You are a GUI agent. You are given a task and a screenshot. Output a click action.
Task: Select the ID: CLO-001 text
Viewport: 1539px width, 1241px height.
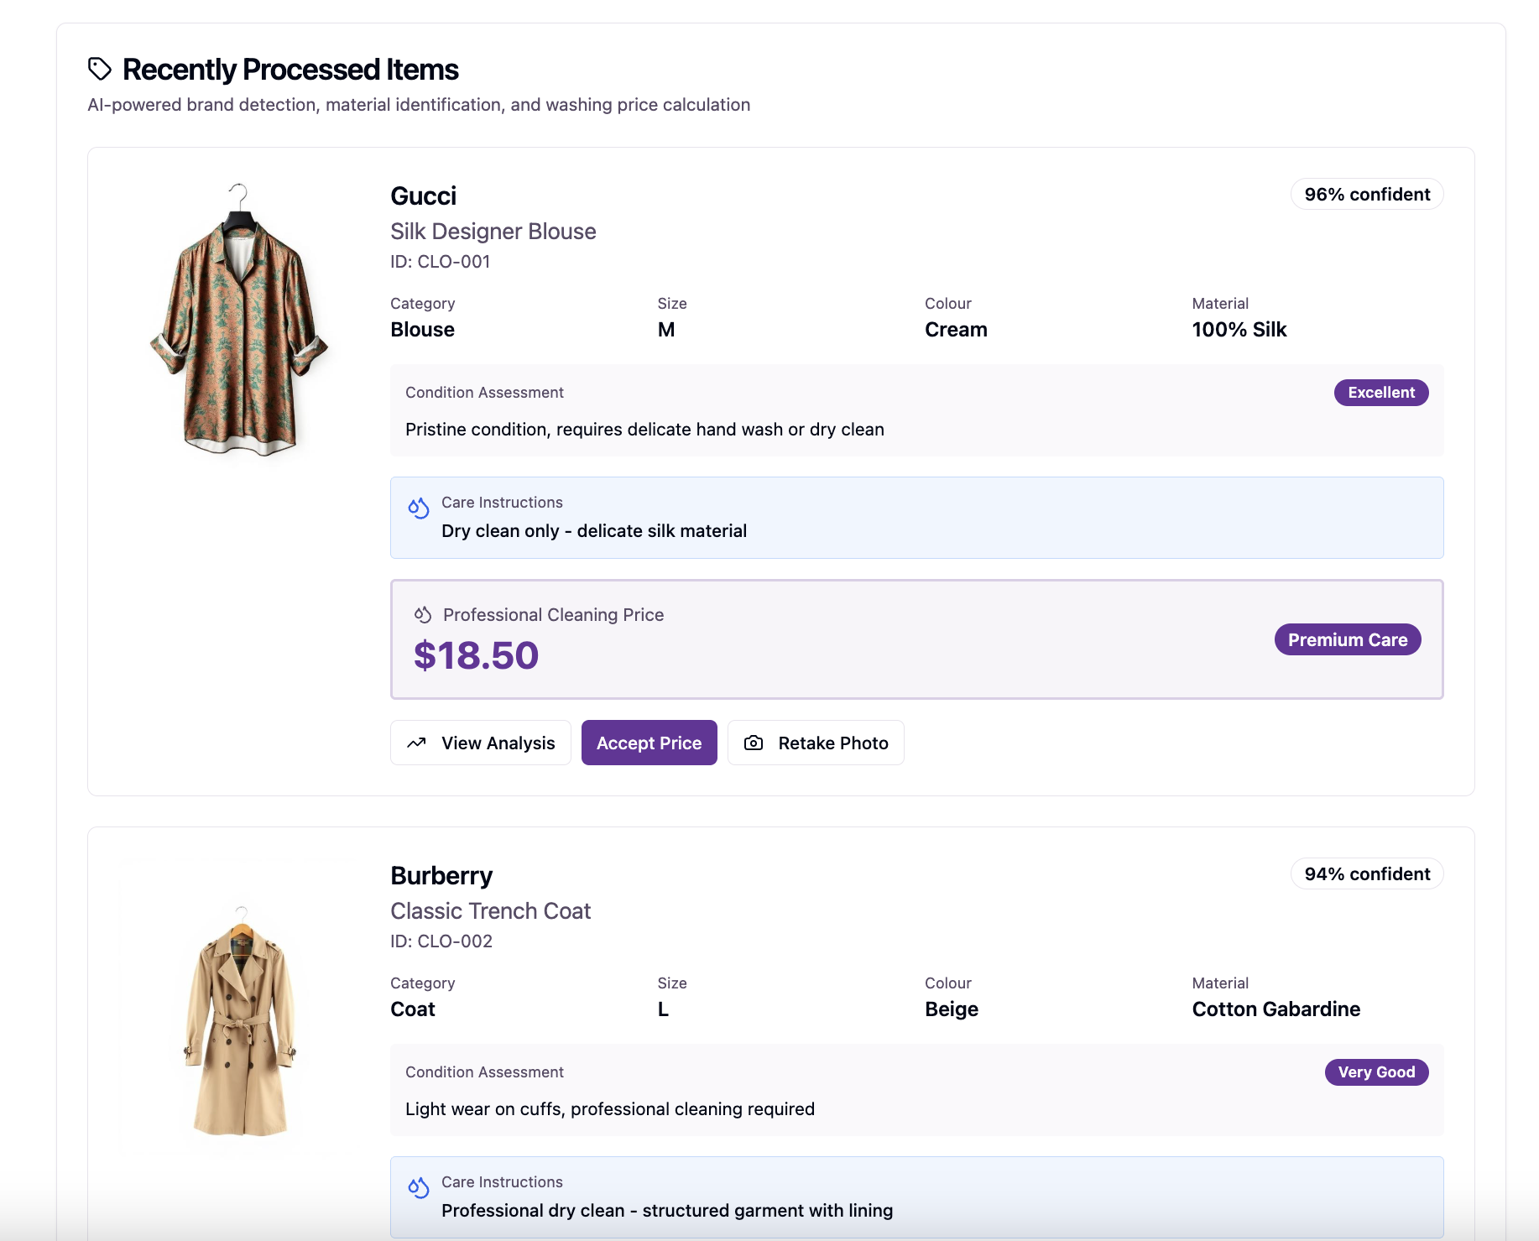pyautogui.click(x=441, y=262)
